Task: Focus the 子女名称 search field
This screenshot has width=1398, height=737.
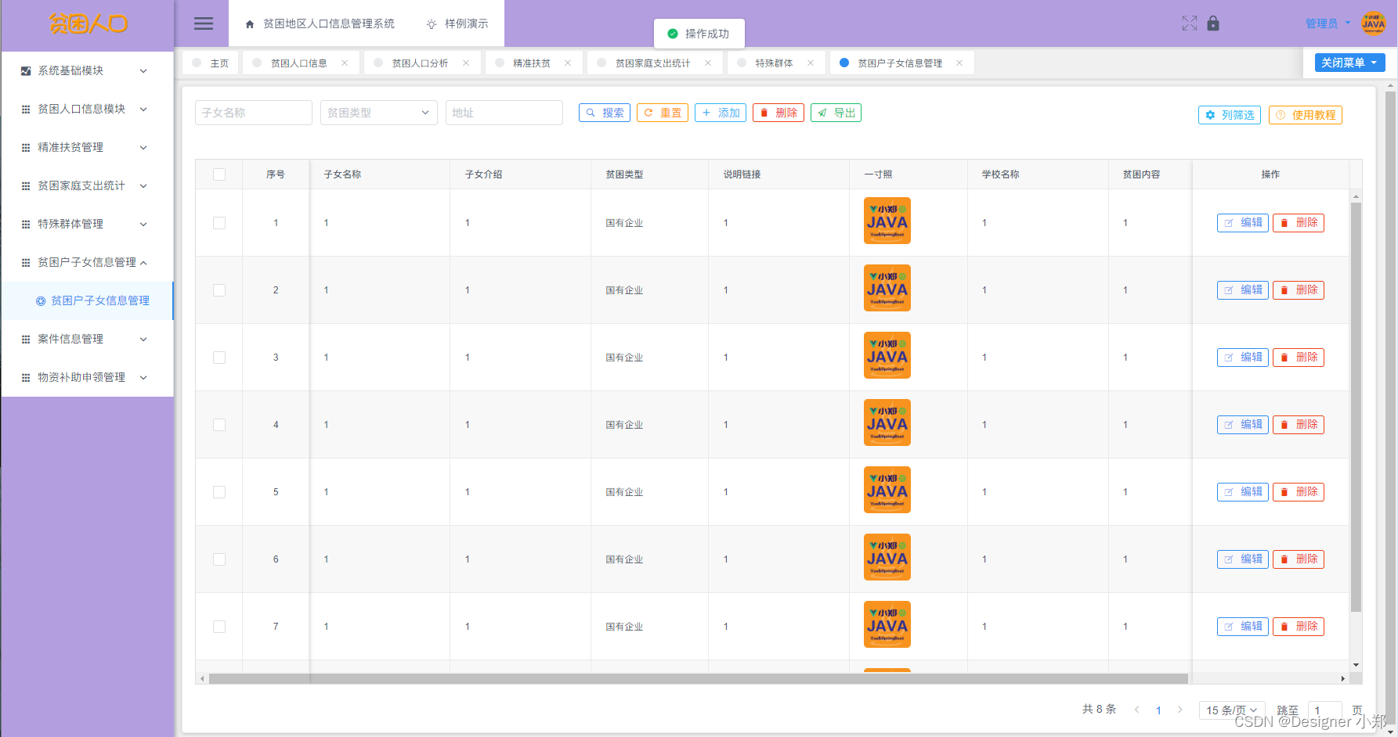Action: 254,113
